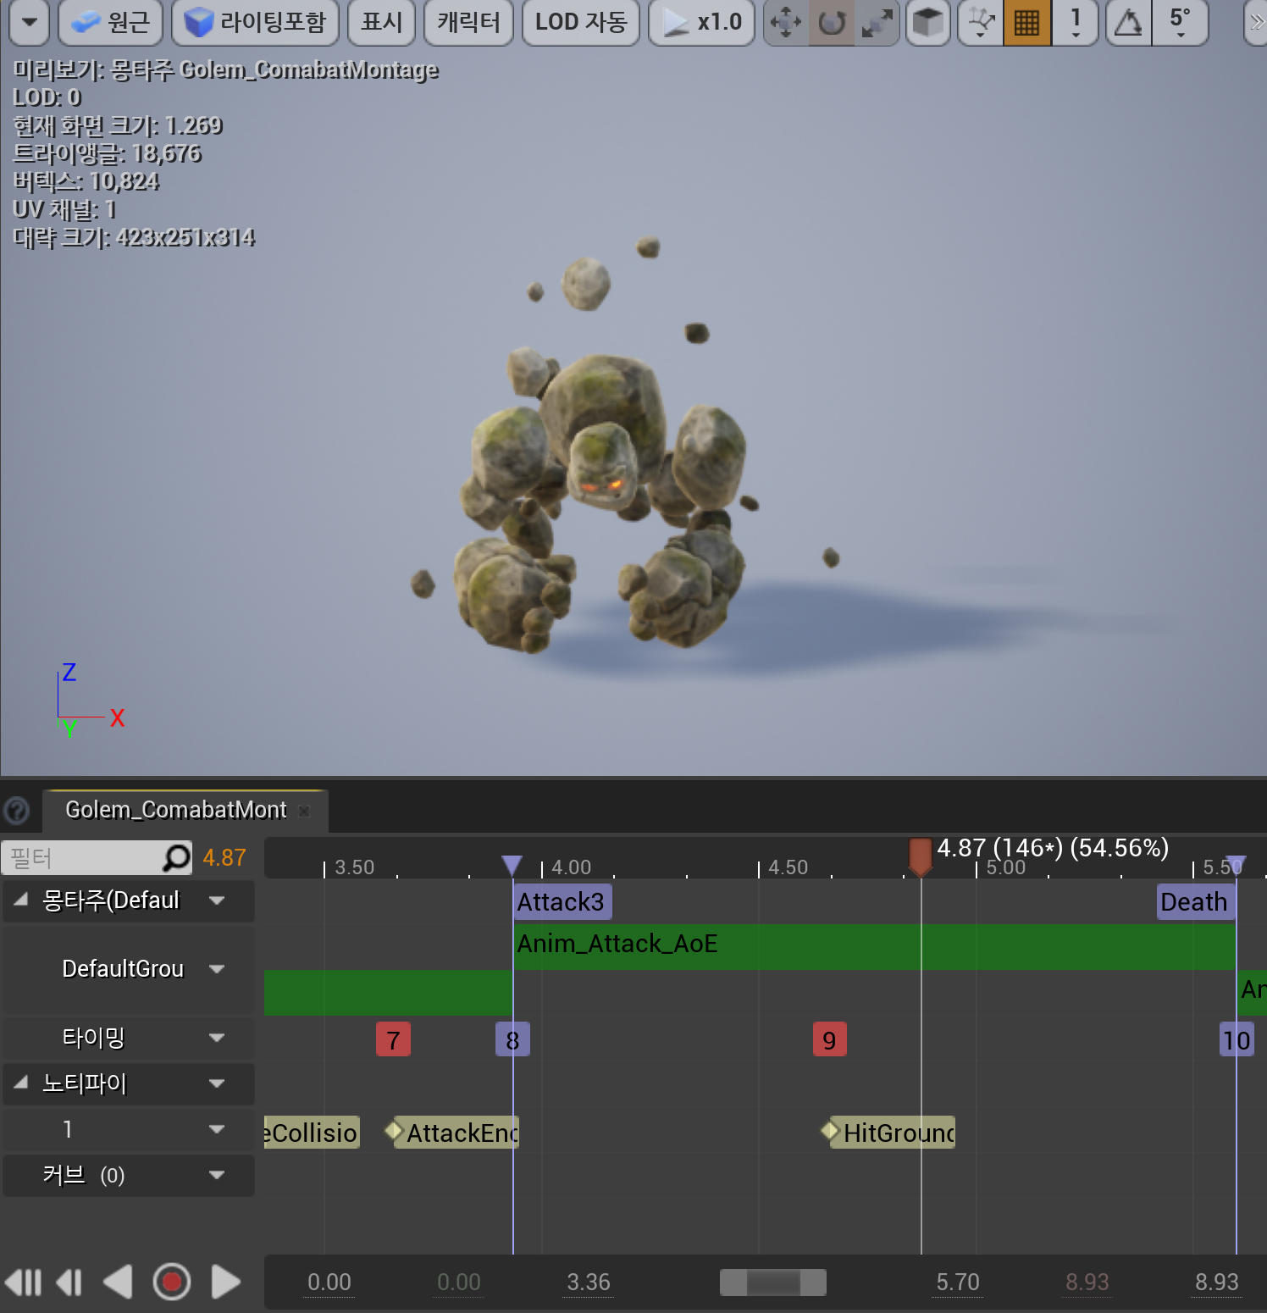The width and height of the screenshot is (1267, 1313).
Task: Click the HitGround notify marker
Action: (888, 1132)
